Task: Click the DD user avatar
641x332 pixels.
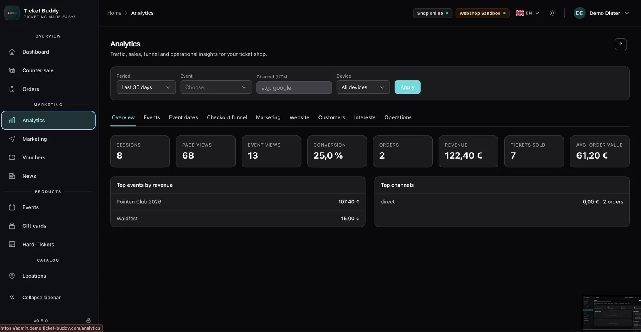Action: point(580,13)
